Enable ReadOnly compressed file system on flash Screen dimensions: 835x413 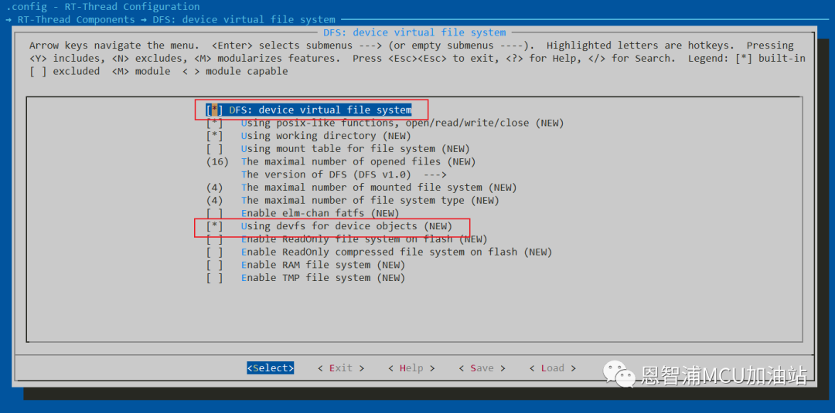tap(214, 252)
